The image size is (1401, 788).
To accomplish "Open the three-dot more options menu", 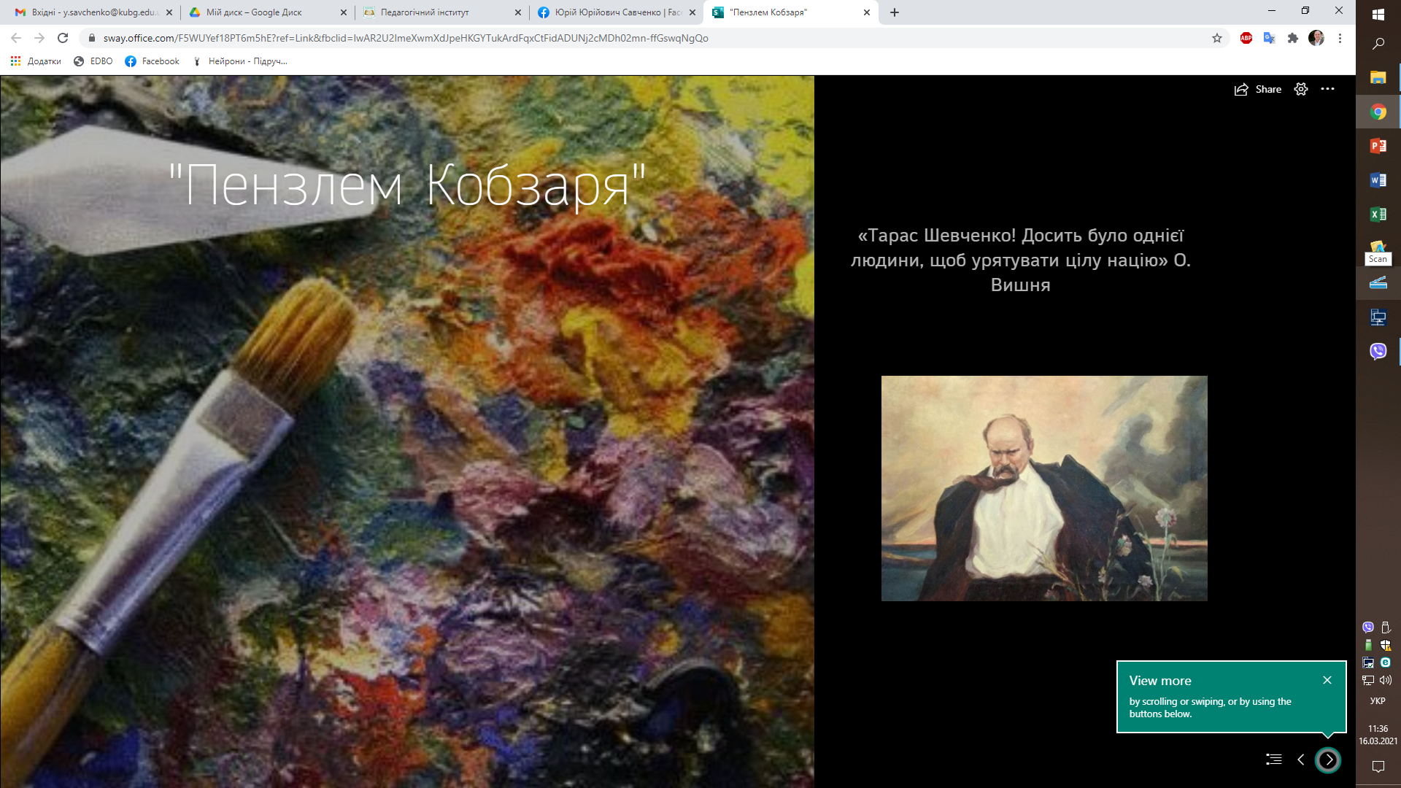I will [x=1327, y=89].
